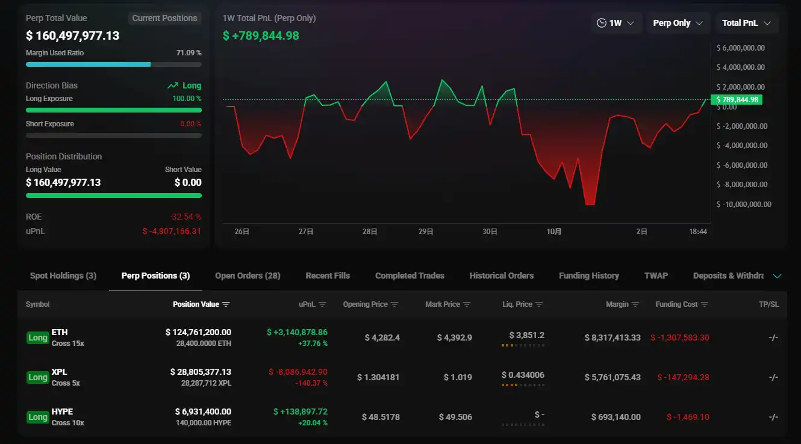Click the Mark Price sort icon
The image size is (801, 444).
467,304
